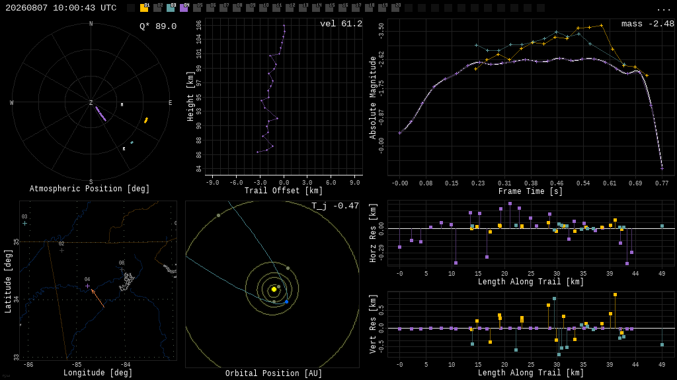Image resolution: width=677 pixels, height=380 pixels.
Task: Select station slot 02
Action: coord(157,7)
